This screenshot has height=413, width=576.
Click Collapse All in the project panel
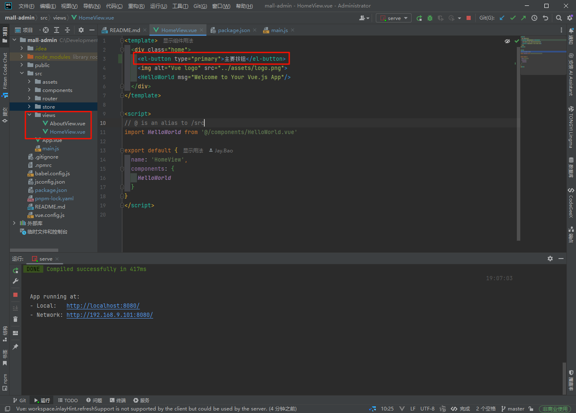pos(67,30)
